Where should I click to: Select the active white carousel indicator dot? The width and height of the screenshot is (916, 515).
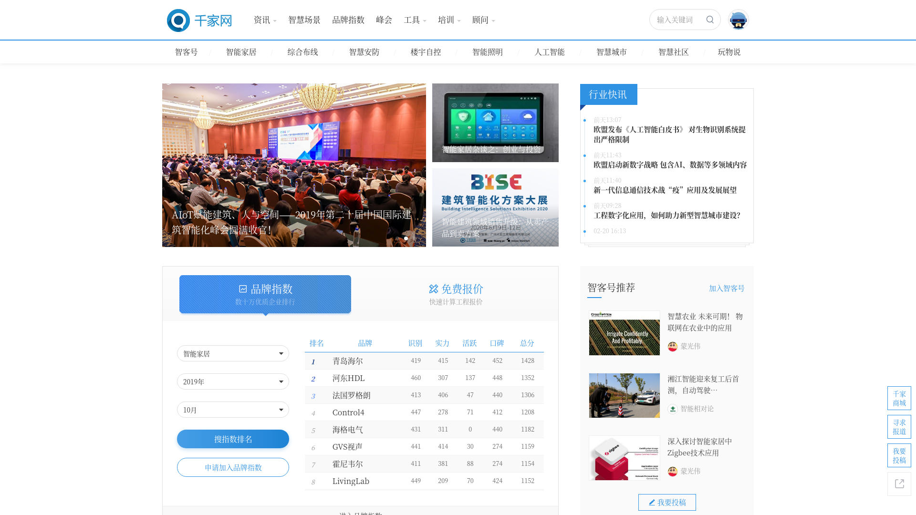pos(406,238)
